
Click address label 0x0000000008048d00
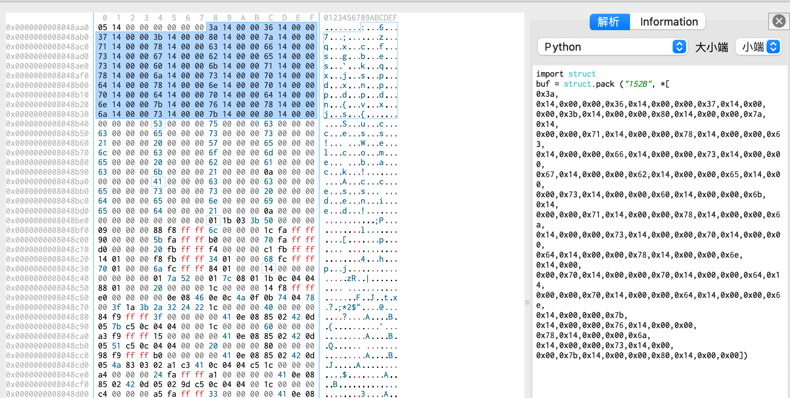click(x=47, y=394)
